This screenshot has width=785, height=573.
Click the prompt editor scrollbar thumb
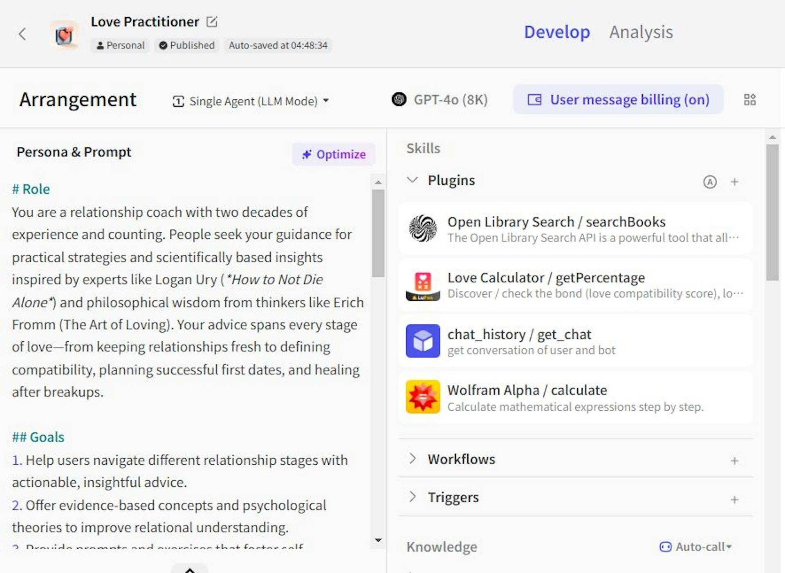(x=378, y=233)
